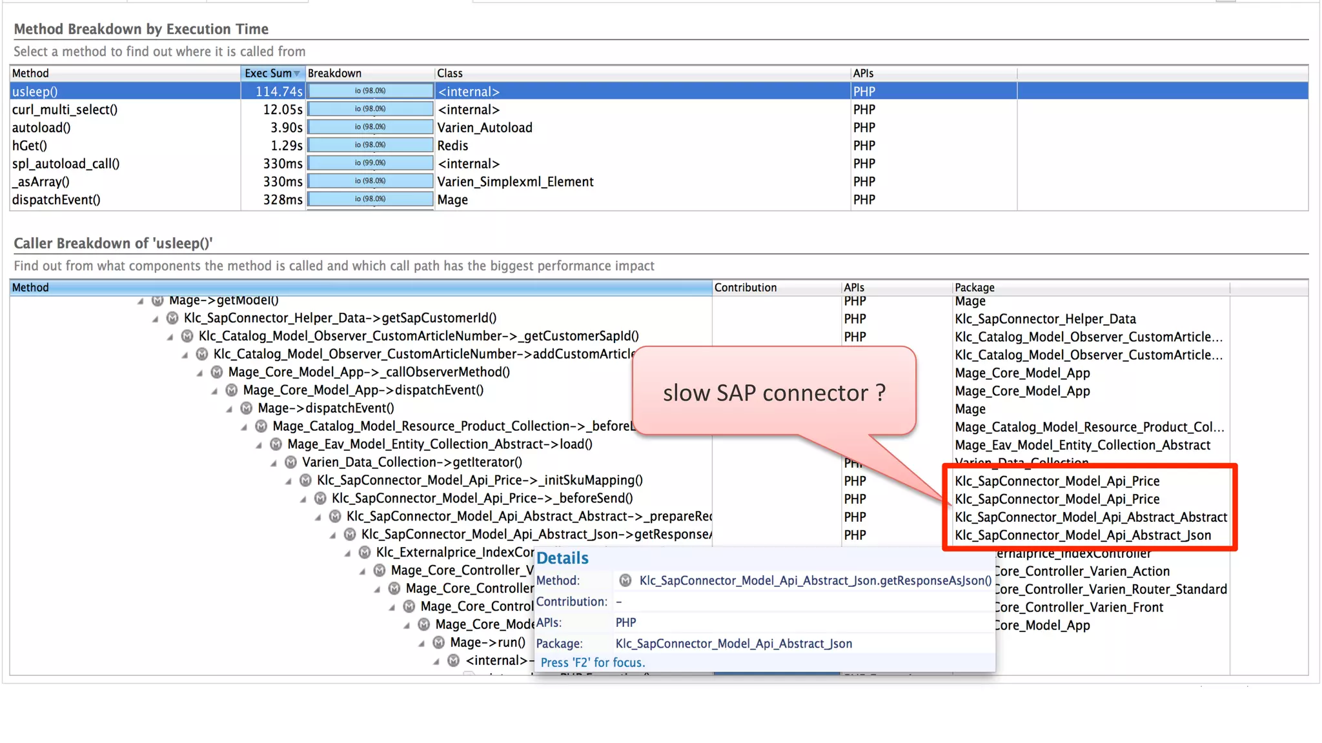The height and width of the screenshot is (743, 1322).
Task: Collapse Mage_Core_Model_App->_callObserverMethod() node
Action: tap(200, 373)
